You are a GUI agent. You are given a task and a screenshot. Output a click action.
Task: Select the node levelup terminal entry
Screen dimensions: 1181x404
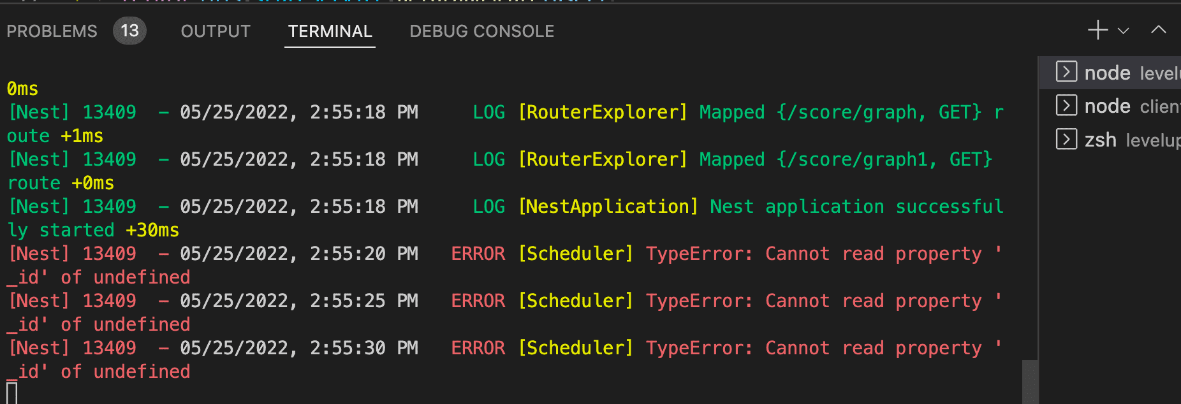click(x=1129, y=73)
